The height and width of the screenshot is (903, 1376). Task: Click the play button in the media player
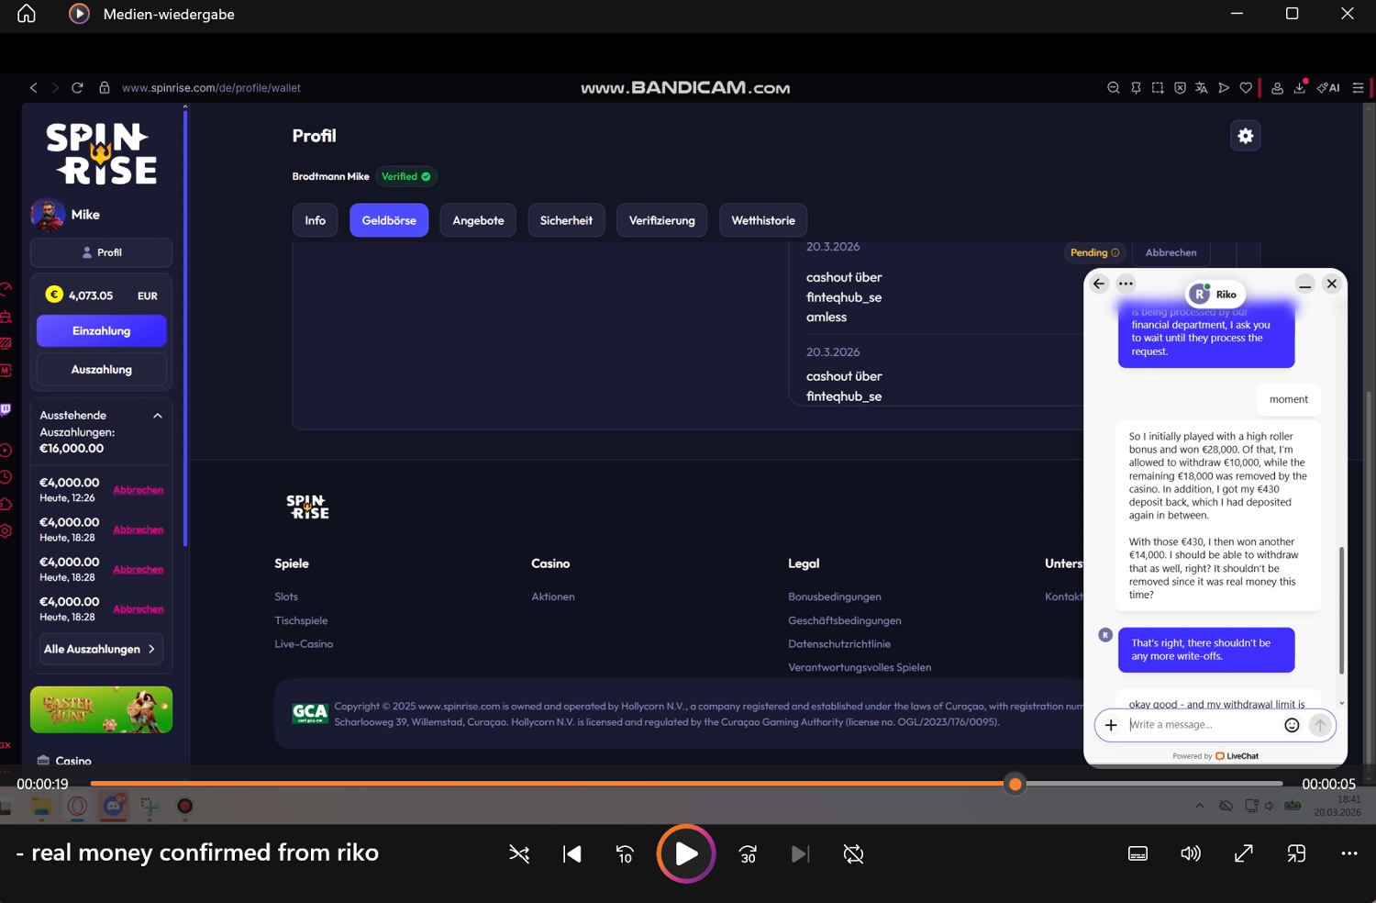point(685,853)
